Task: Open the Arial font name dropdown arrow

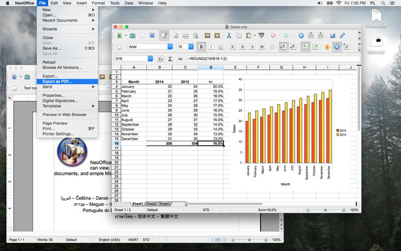Action: [170, 47]
